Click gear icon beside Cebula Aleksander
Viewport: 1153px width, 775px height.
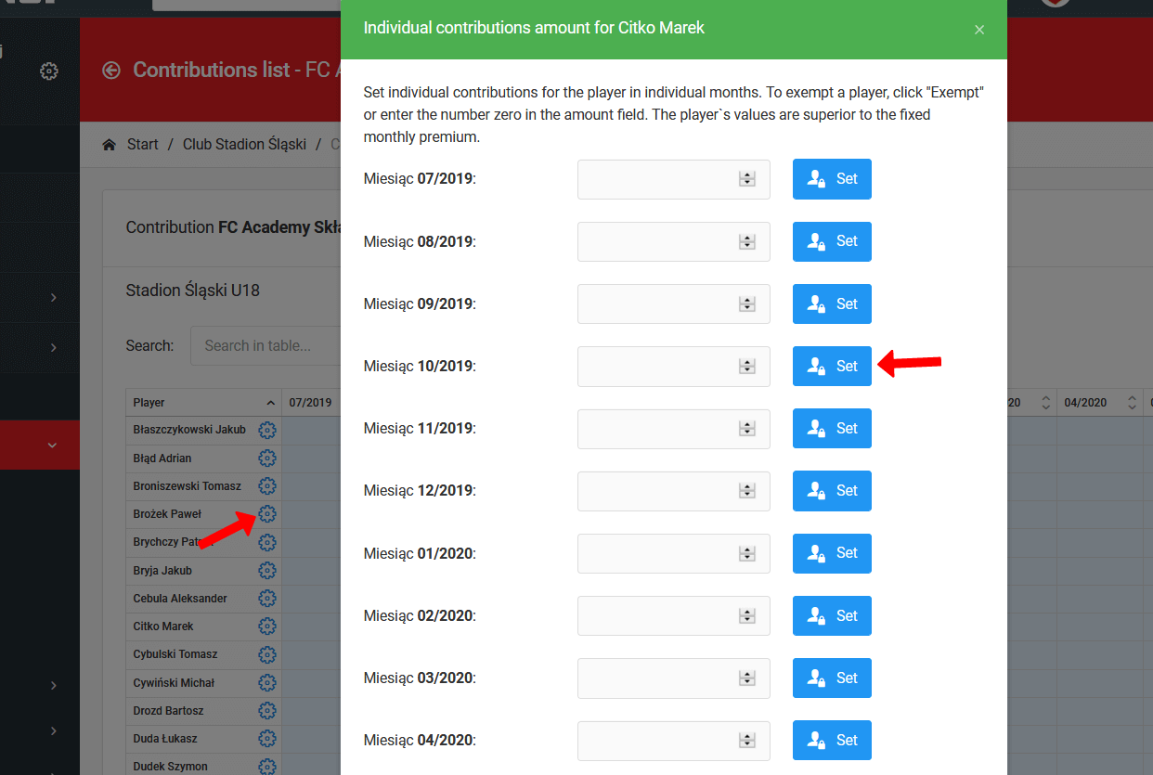click(x=267, y=599)
